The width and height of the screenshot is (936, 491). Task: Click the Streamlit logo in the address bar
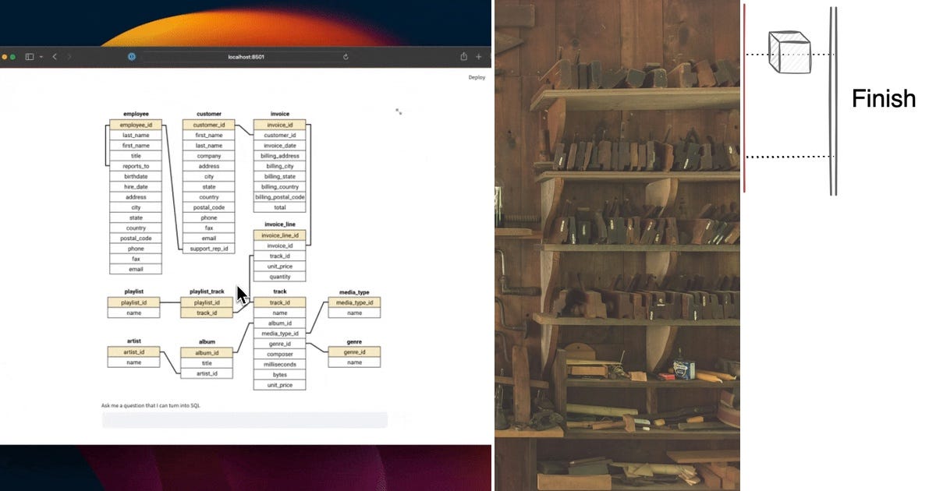point(132,56)
